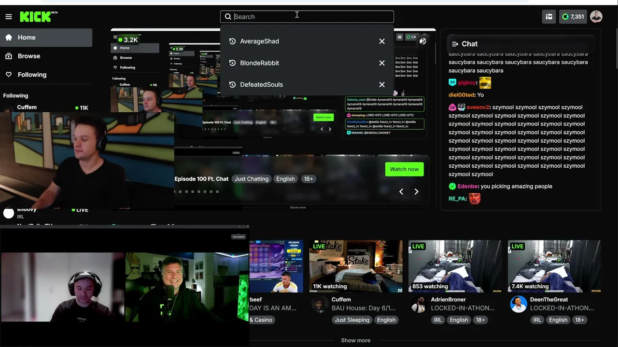Open the BAU House: Day 6 stream title
This screenshot has width=618, height=347.
coord(364,308)
